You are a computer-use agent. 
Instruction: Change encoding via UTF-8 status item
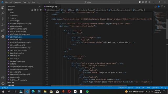[x=138, y=88]
